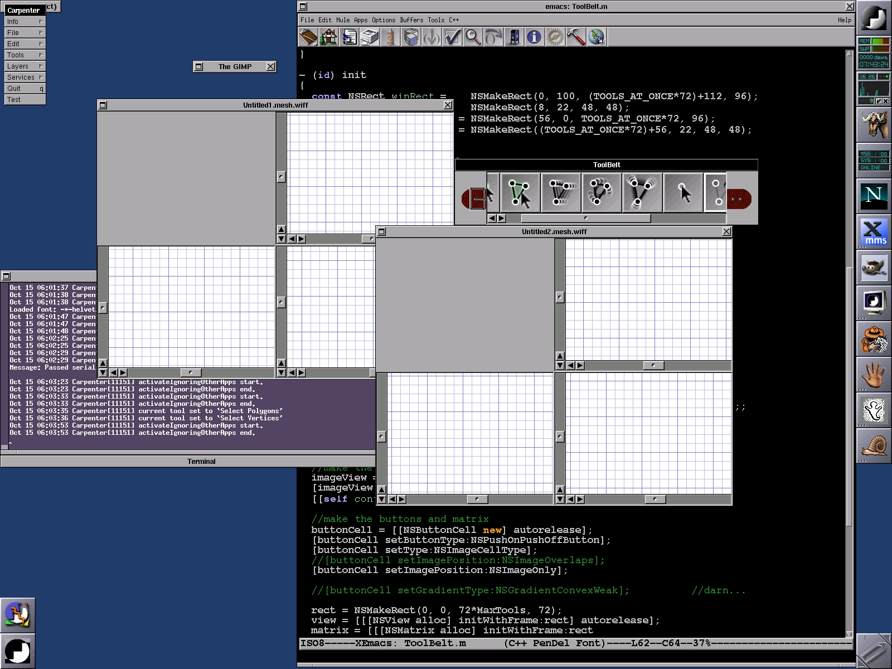Click the blue info icon in emacs toolbar

coord(534,37)
